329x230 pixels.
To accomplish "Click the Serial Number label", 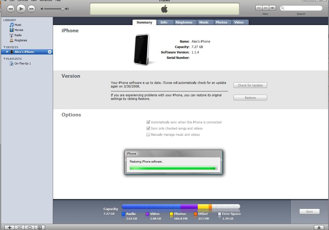I will pyautogui.click(x=178, y=58).
